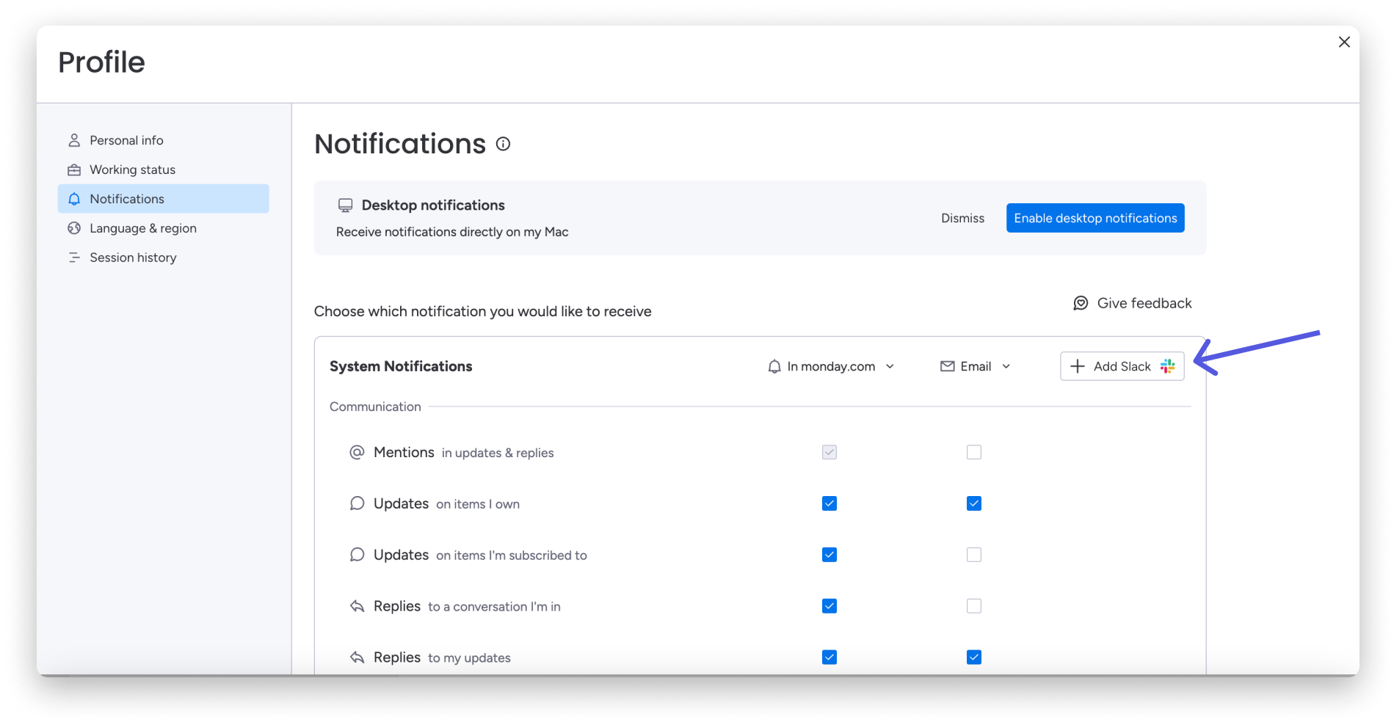Click 'to my updates' text
This screenshot has height=725, width=1394.
click(469, 658)
